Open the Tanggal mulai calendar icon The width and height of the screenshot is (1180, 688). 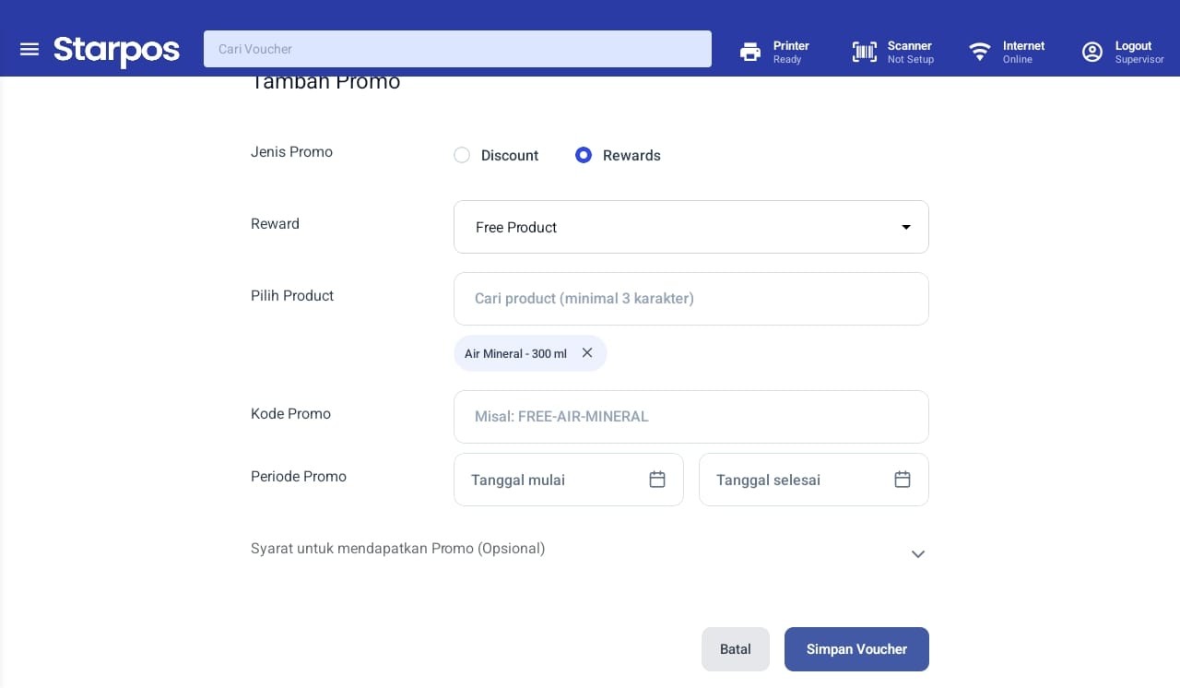pos(657,480)
